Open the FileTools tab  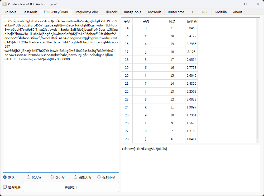click(111, 12)
